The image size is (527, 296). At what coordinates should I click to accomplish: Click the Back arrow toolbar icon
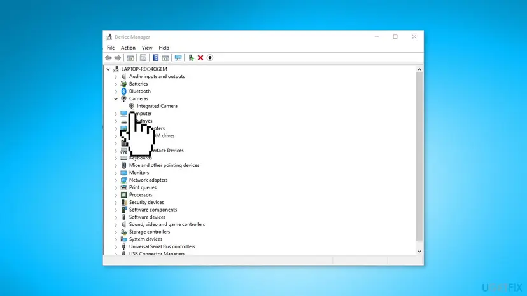click(x=108, y=58)
